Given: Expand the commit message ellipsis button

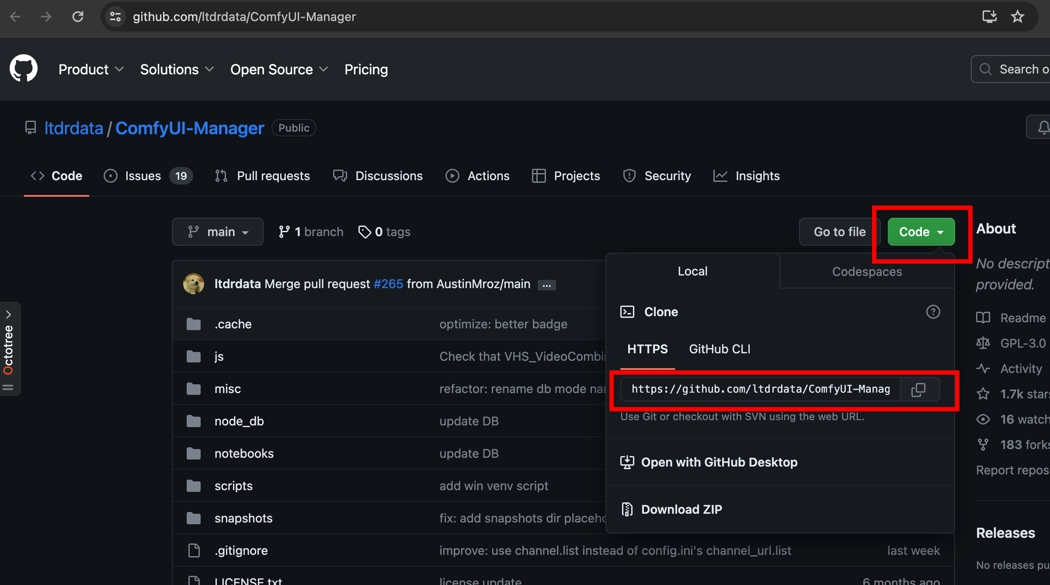Looking at the screenshot, I should pos(546,285).
